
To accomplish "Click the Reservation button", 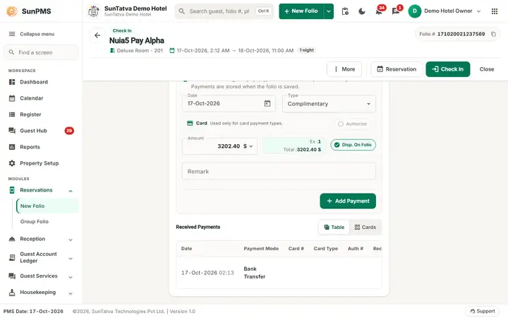I will (397, 69).
